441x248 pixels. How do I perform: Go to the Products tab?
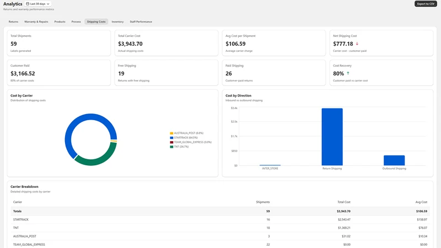click(60, 21)
